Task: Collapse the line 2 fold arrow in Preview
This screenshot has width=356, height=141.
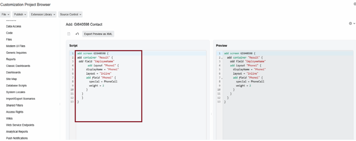Action: point(222,58)
